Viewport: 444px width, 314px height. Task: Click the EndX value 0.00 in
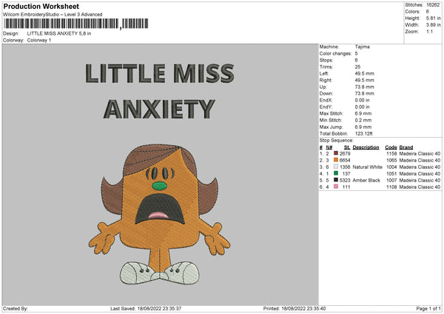pyautogui.click(x=362, y=100)
